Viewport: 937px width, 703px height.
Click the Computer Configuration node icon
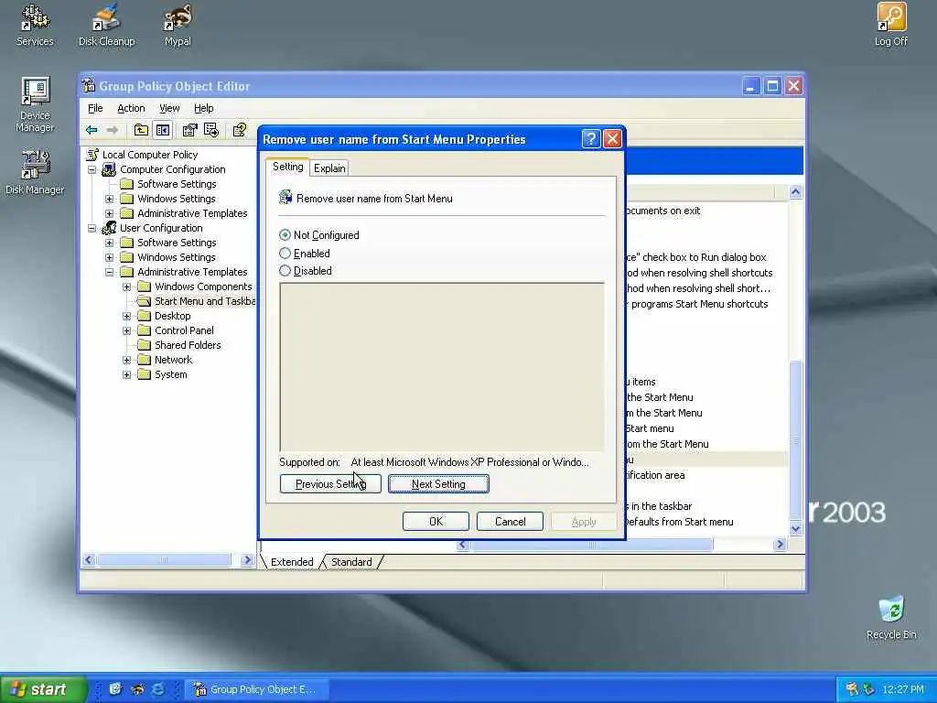[109, 169]
